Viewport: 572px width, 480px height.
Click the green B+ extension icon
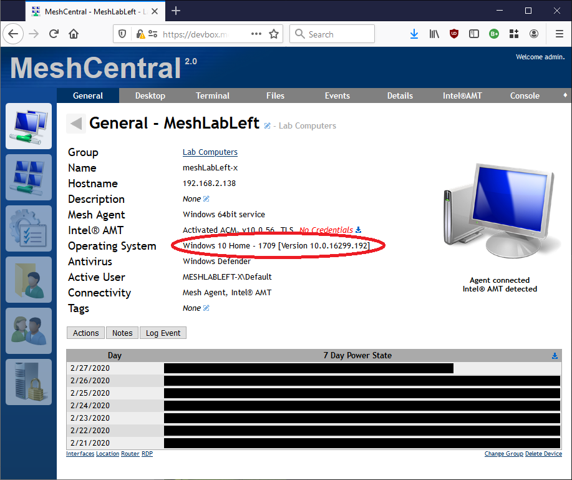click(494, 34)
